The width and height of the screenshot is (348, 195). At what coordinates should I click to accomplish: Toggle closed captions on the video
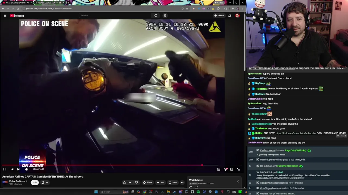click(x=219, y=169)
